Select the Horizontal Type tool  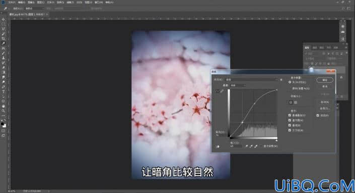pos(3,92)
